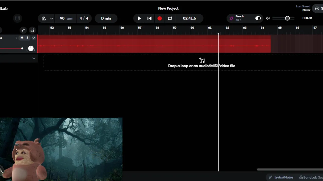The width and height of the screenshot is (323, 181).
Task: Open the Punch 50 preset value
Action: click(238, 20)
